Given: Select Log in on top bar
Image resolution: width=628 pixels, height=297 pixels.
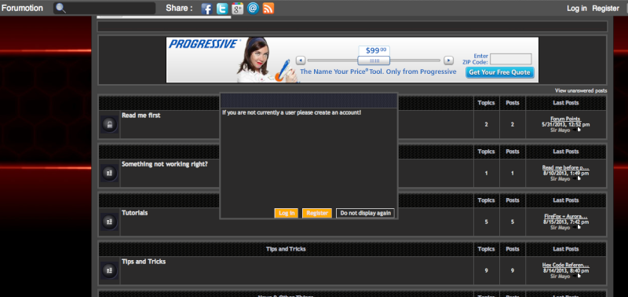Looking at the screenshot, I should [577, 8].
